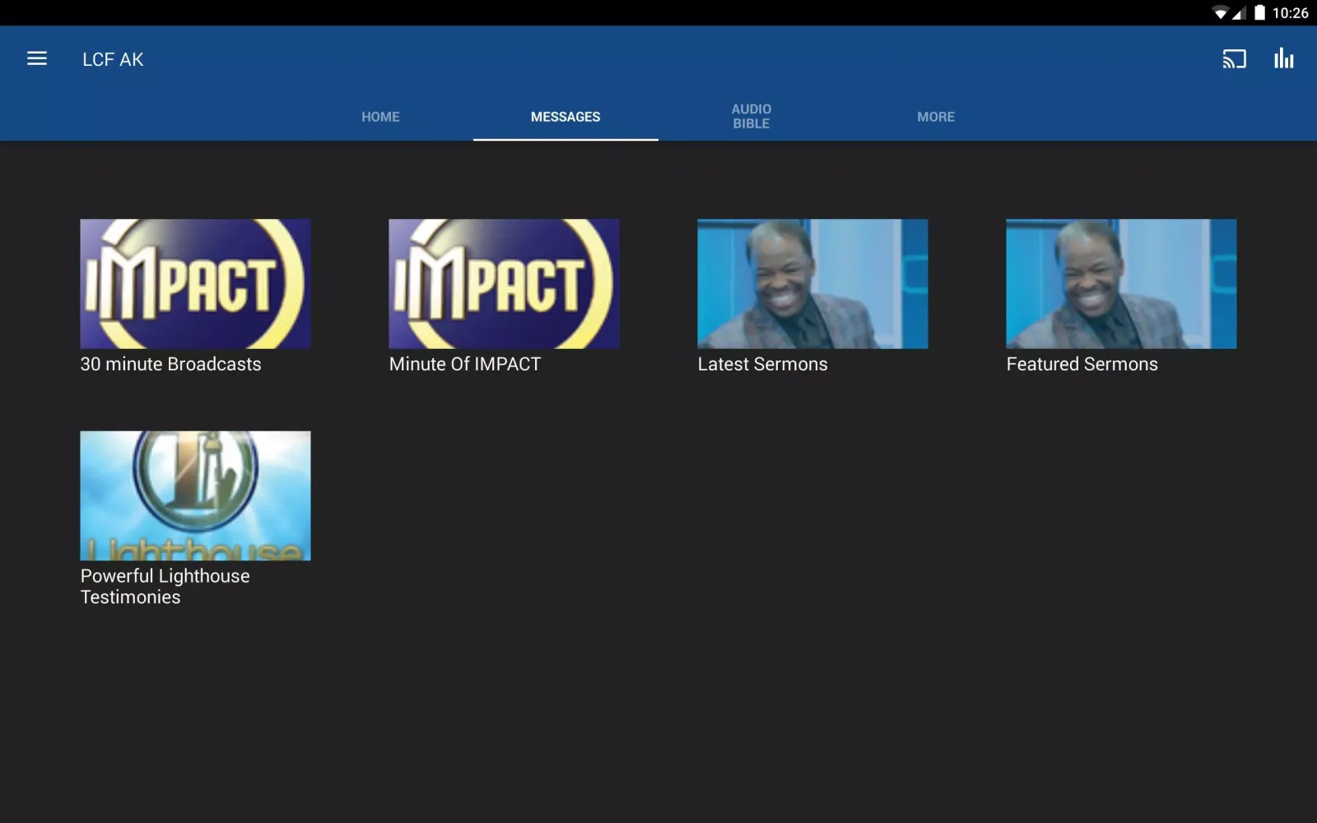Click the 'Latest Sermons' label

coord(762,364)
